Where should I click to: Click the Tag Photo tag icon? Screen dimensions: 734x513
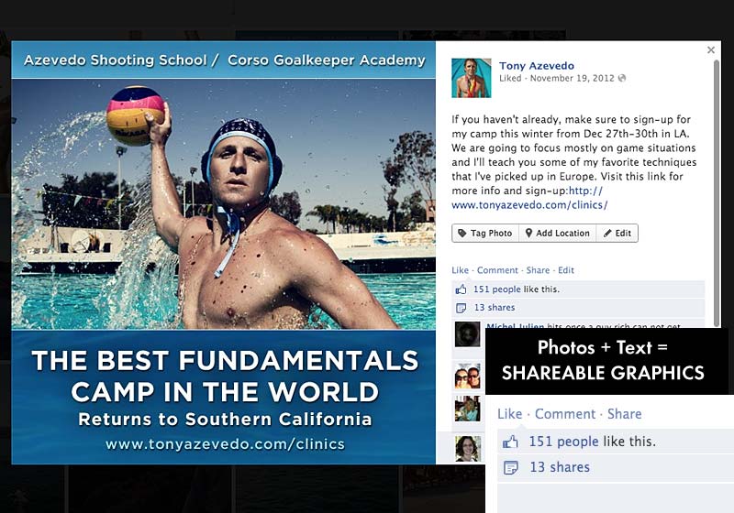point(462,233)
